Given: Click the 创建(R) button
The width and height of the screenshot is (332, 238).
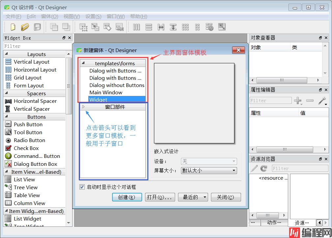Looking at the screenshot, I should tap(127, 197).
